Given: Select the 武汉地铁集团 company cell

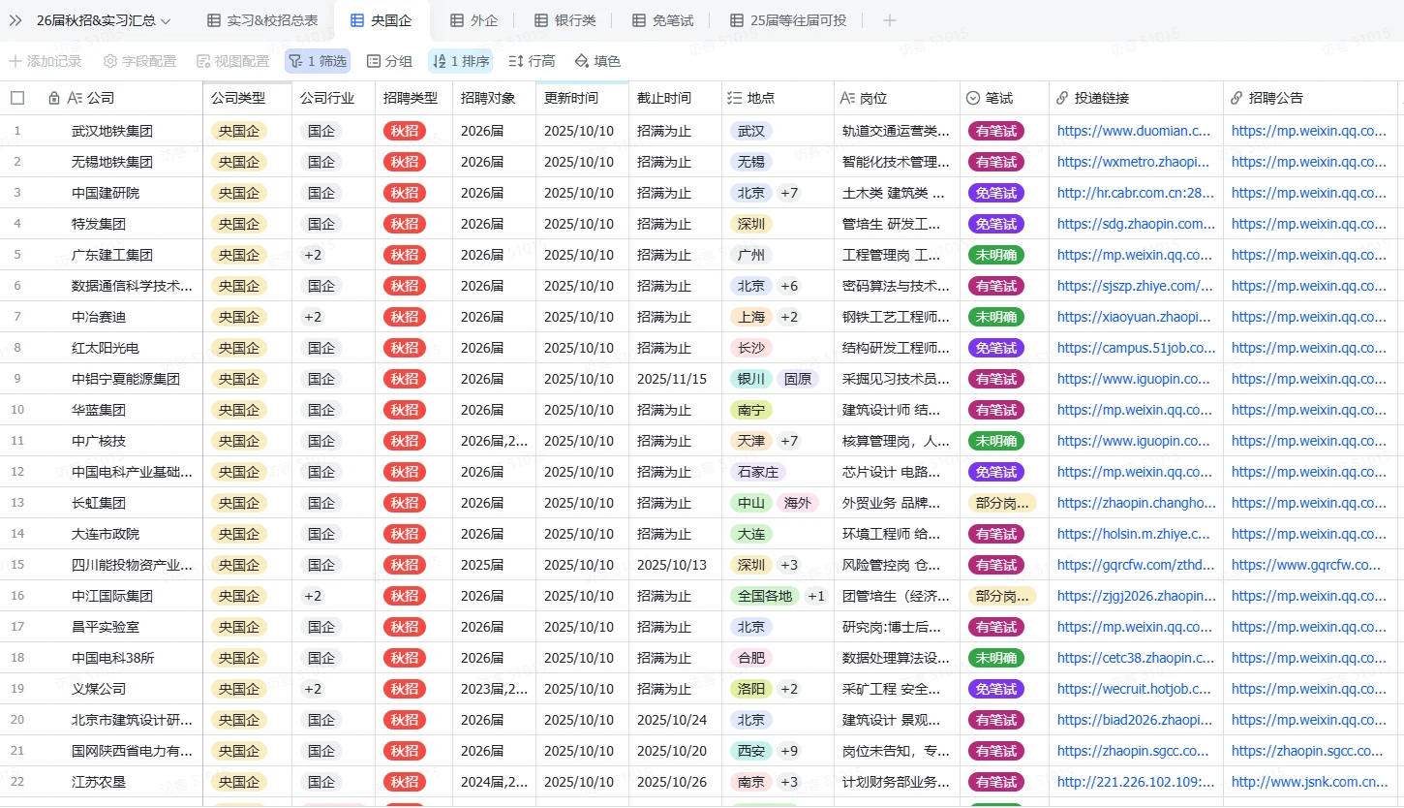Looking at the screenshot, I should tap(112, 131).
